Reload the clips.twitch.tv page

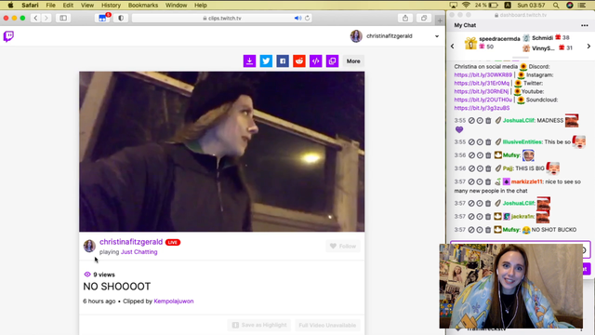[308, 18]
